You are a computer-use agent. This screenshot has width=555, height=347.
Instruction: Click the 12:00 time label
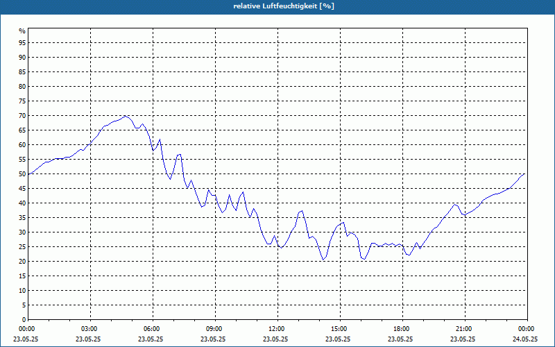[277, 329]
